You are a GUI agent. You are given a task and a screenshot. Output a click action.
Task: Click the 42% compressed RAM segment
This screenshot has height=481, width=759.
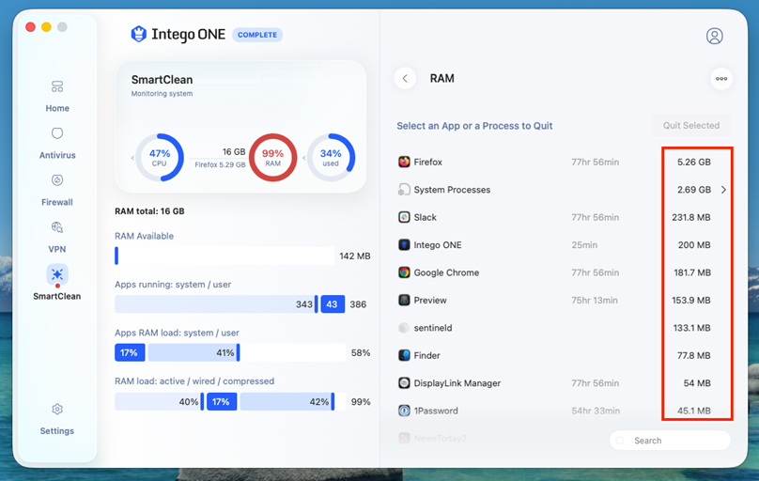287,402
